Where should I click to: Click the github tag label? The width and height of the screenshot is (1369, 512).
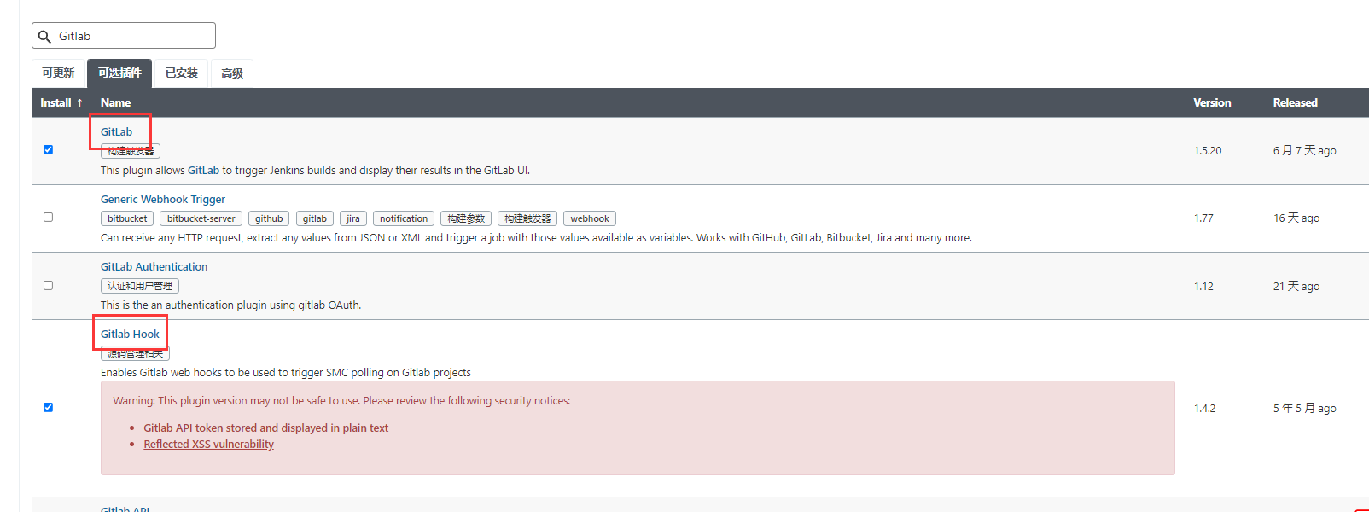click(x=269, y=218)
